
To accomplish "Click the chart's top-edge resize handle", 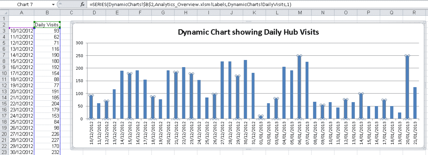I will (x=249, y=22).
